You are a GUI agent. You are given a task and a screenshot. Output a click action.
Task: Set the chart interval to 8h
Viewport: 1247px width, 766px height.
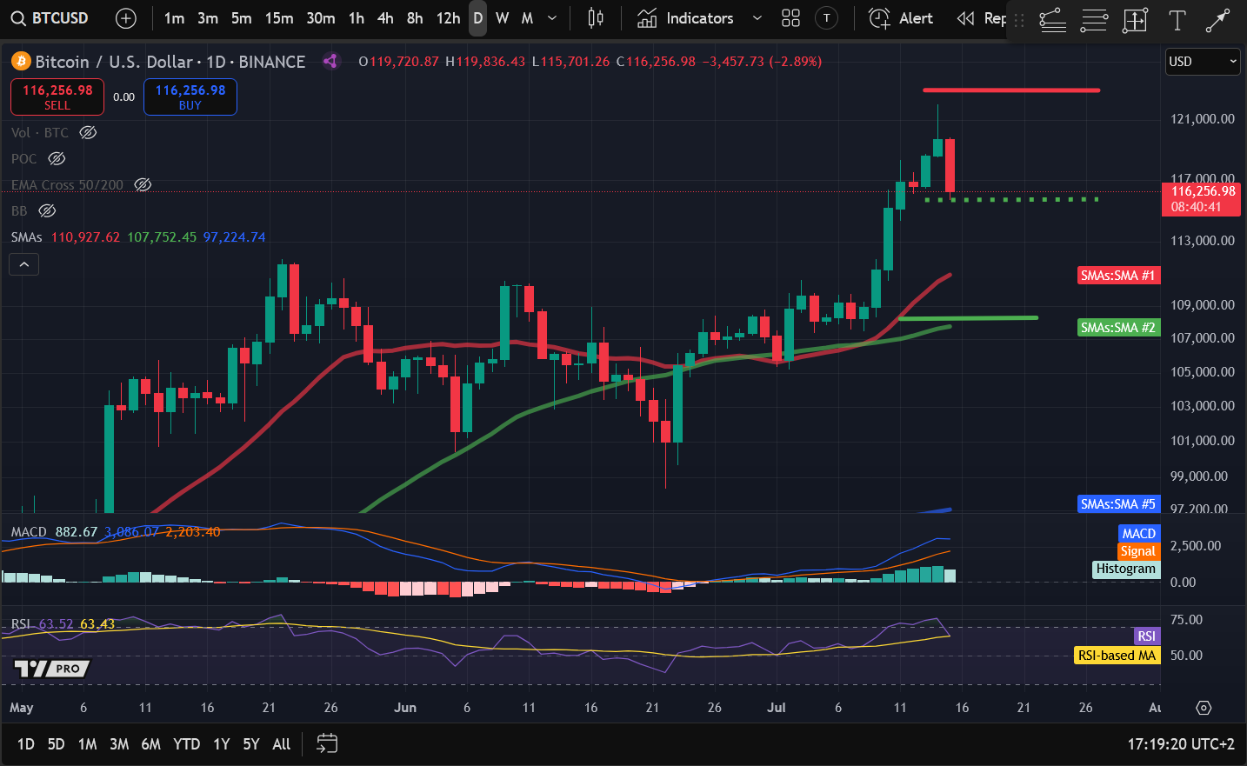coord(415,18)
